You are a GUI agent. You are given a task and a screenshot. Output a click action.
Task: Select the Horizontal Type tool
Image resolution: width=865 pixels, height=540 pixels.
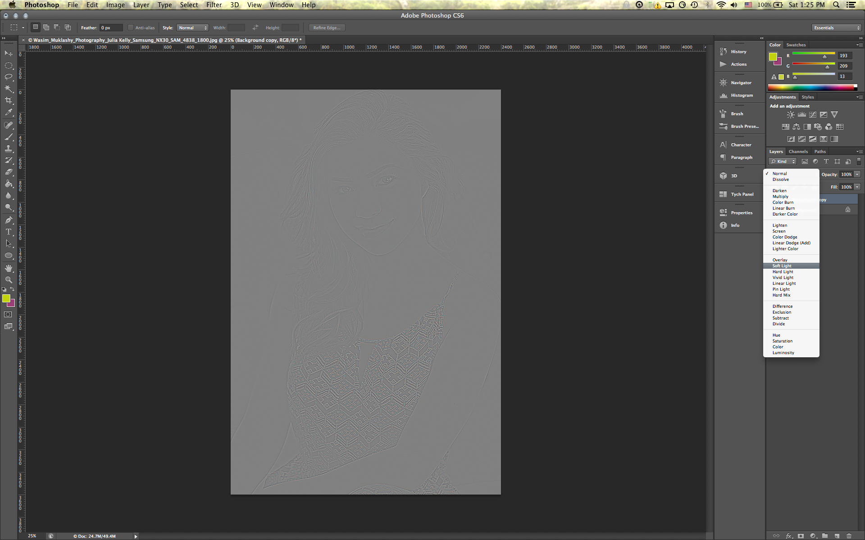pos(9,232)
